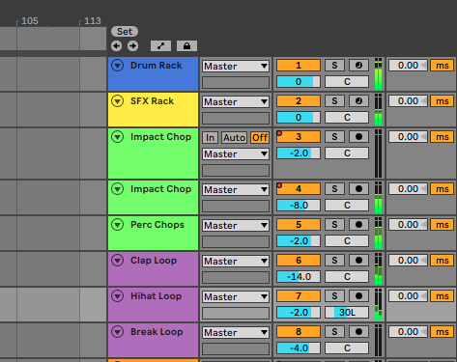Click Clap Loop volume slider at -14.0

point(299,277)
